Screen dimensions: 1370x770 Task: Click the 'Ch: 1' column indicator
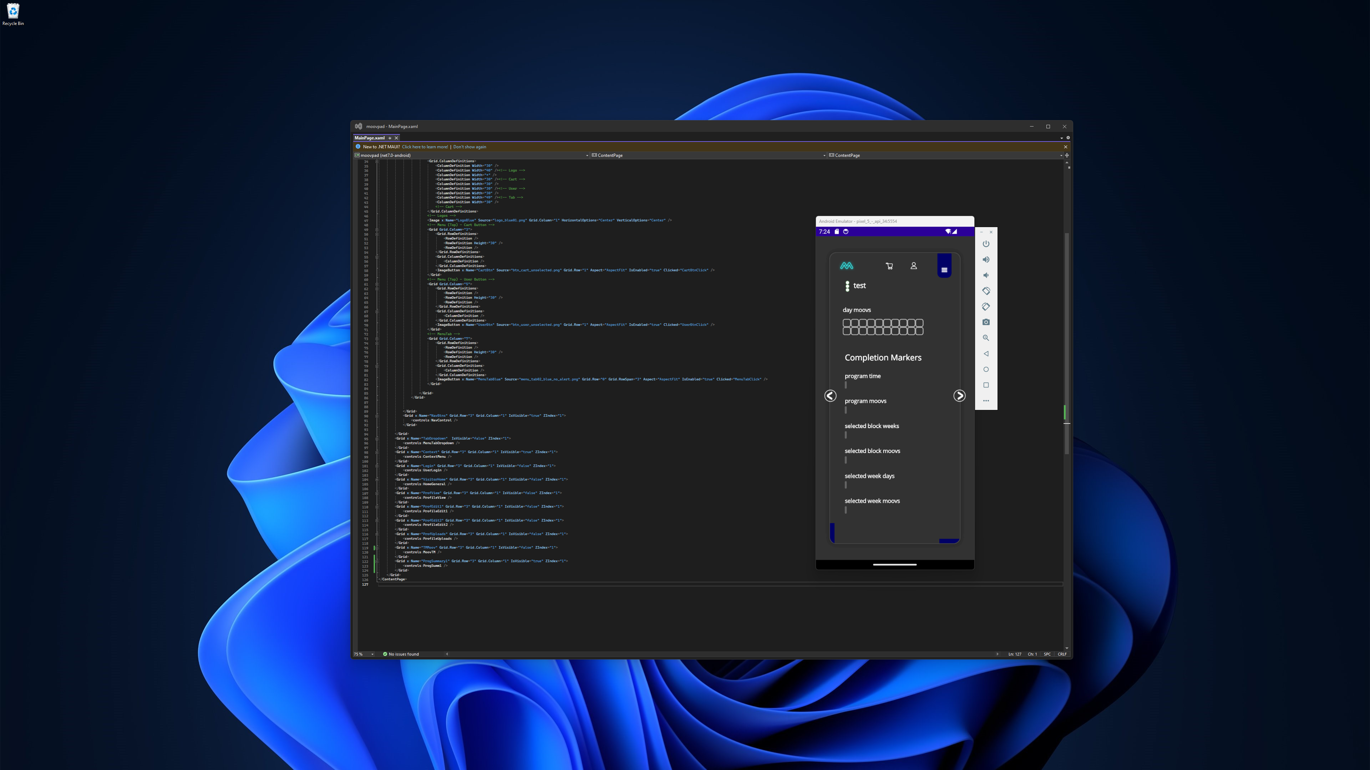coord(1032,654)
